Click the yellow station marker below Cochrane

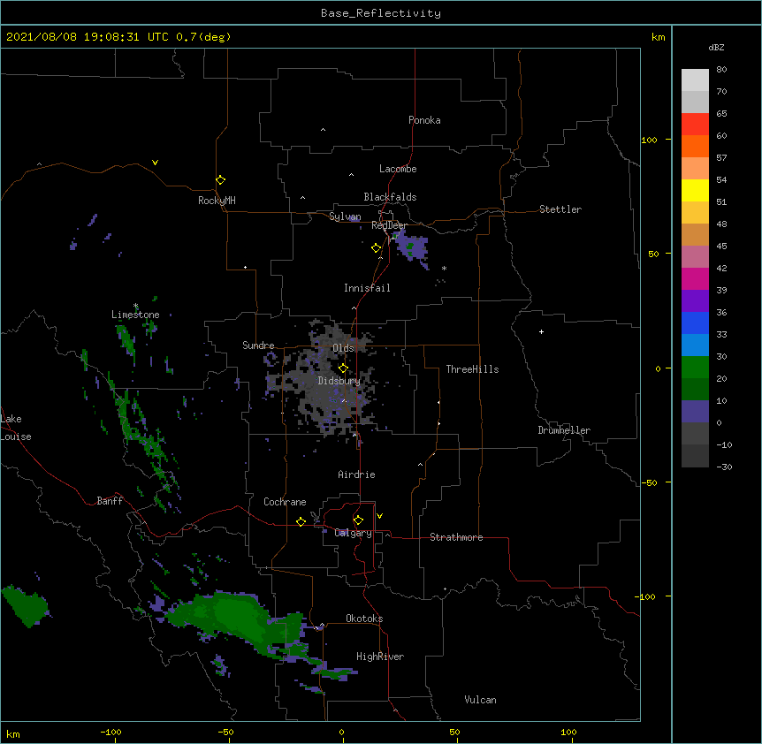301,521
